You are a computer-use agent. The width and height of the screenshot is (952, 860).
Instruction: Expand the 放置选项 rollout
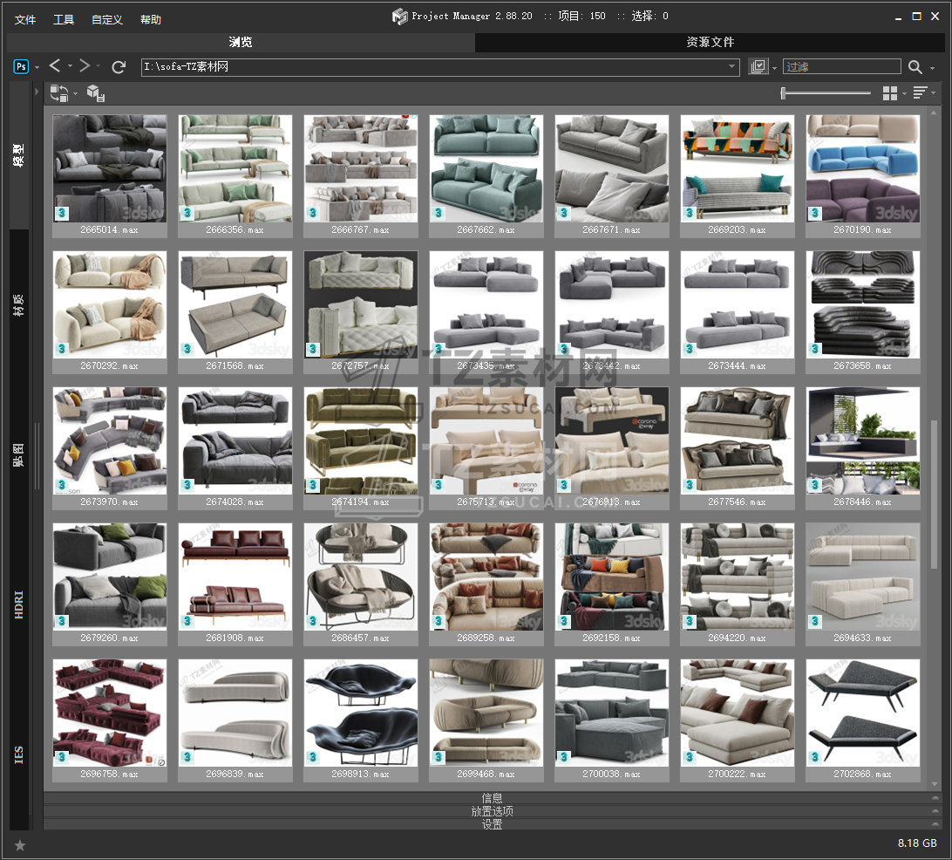(x=492, y=811)
